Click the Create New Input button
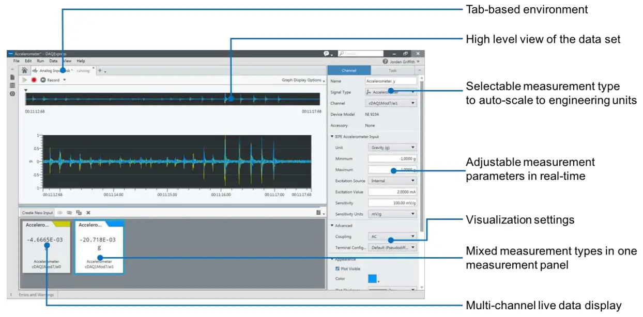Image resolution: width=643 pixels, height=317 pixels. [36, 212]
